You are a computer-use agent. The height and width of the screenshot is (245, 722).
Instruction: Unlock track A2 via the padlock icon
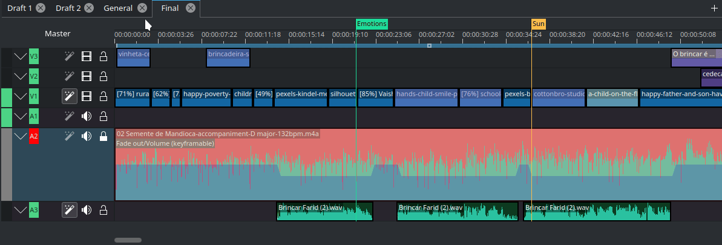pyautogui.click(x=103, y=136)
